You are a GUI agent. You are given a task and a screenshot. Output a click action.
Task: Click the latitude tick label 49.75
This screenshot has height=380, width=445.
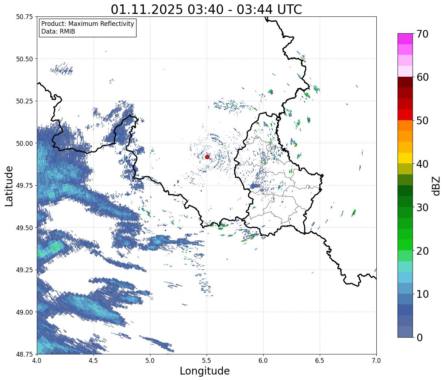coord(24,186)
